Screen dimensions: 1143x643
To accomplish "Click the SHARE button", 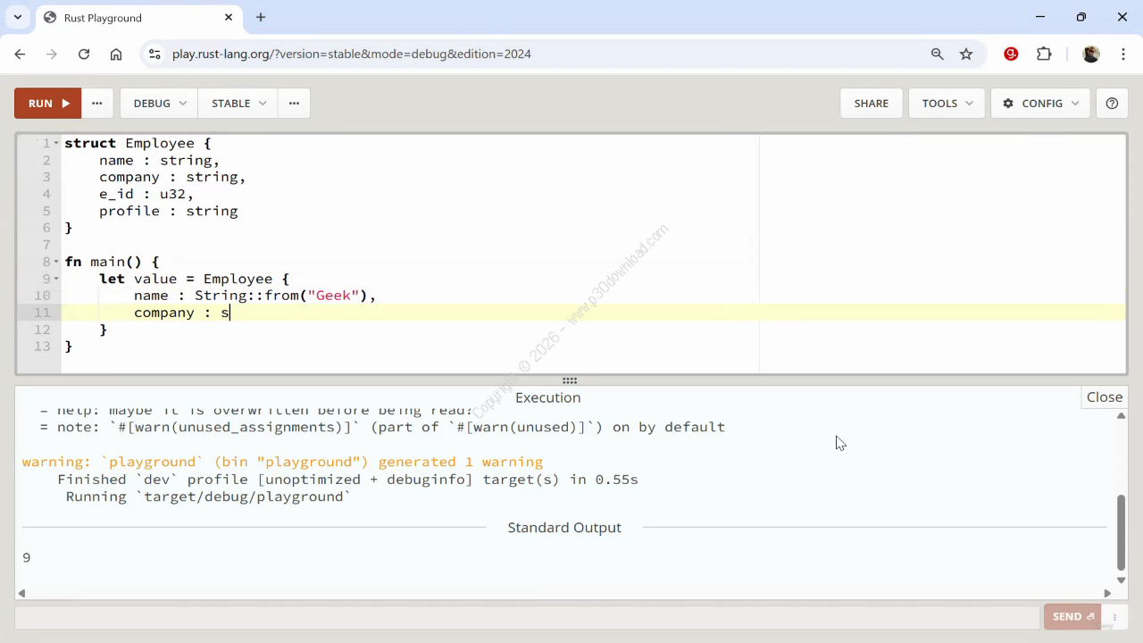I will [871, 103].
